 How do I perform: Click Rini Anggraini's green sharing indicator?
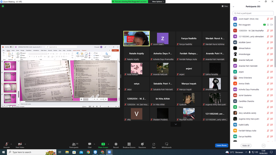point(264,25)
